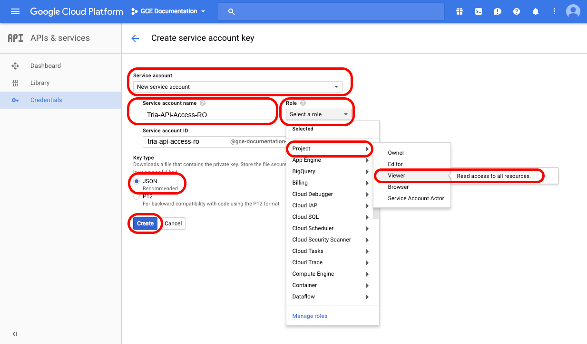Collapse the sidebar with the bottom chevron
The height and width of the screenshot is (344, 587).
click(15, 334)
